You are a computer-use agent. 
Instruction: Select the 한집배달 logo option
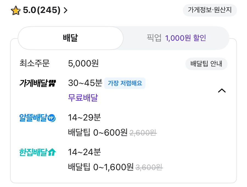[x=33, y=152]
